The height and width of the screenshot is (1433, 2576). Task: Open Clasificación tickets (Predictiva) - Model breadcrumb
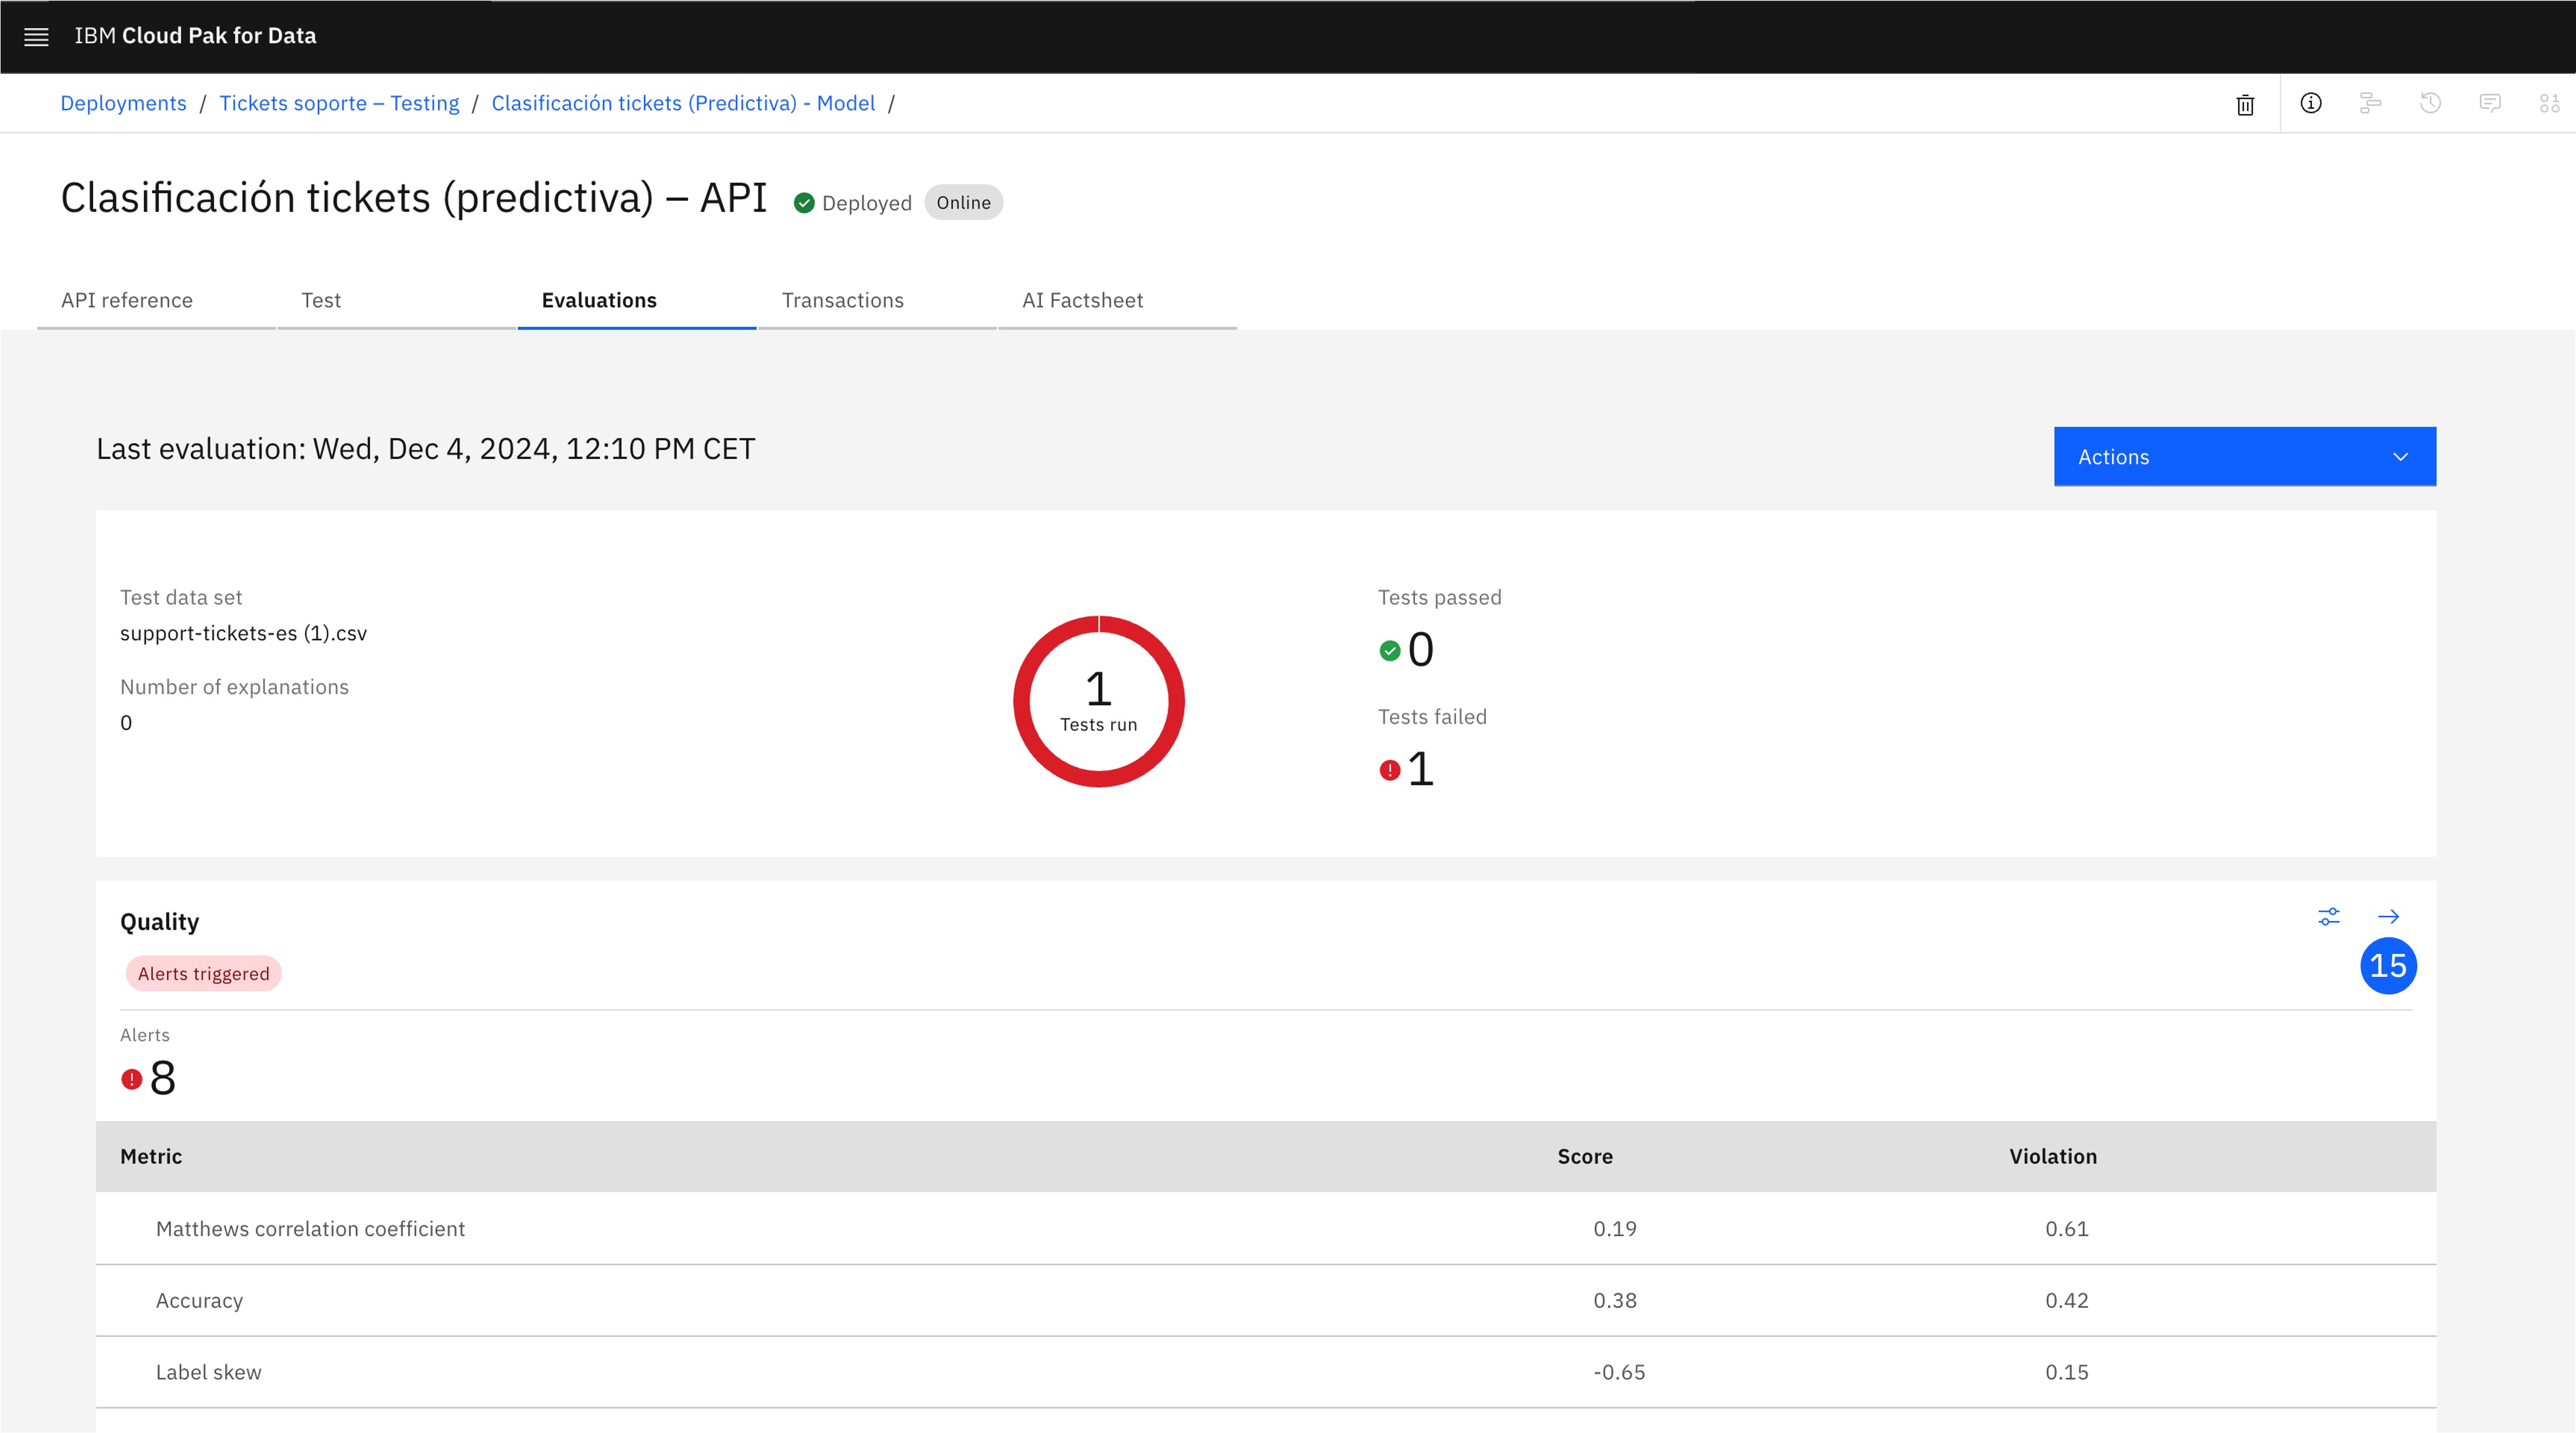pos(683,103)
